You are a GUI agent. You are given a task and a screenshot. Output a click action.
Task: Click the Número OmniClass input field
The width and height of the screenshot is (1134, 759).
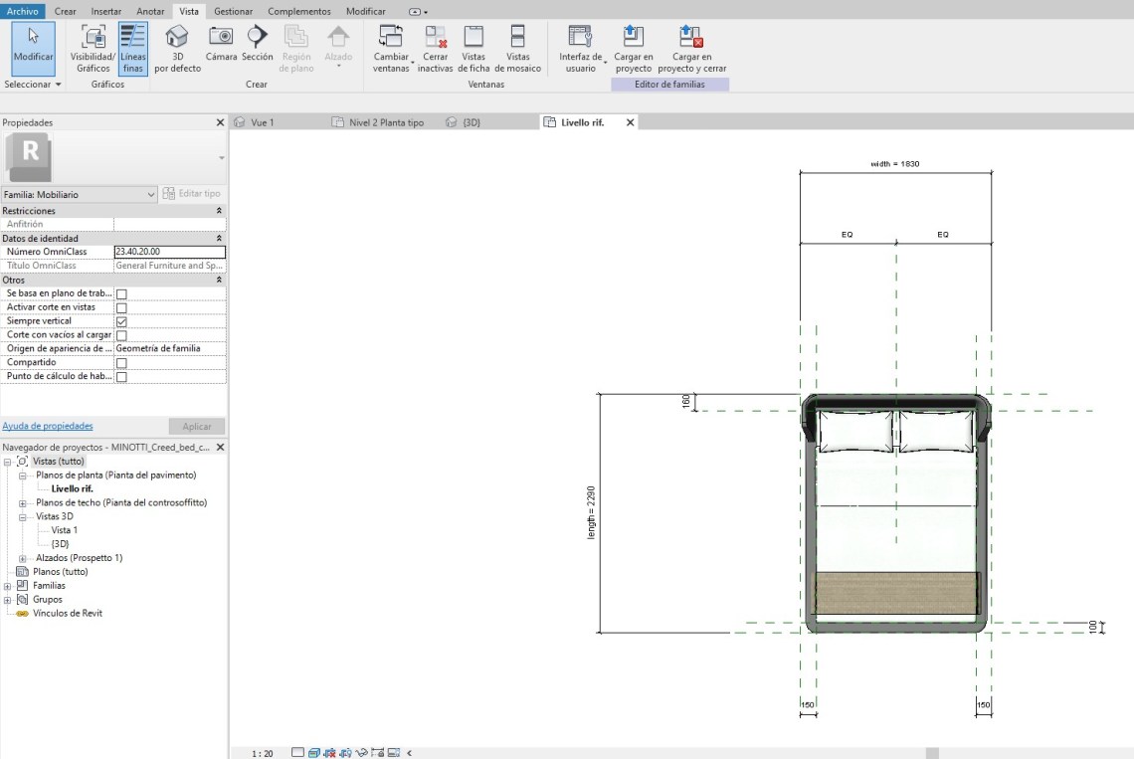tap(169, 253)
